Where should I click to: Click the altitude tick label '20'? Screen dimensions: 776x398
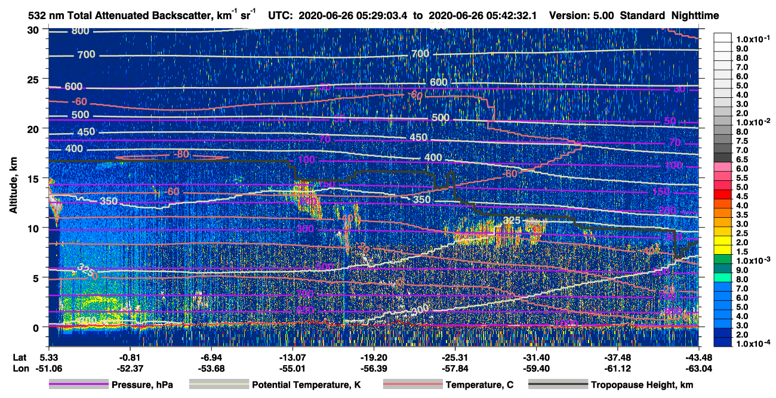35,128
